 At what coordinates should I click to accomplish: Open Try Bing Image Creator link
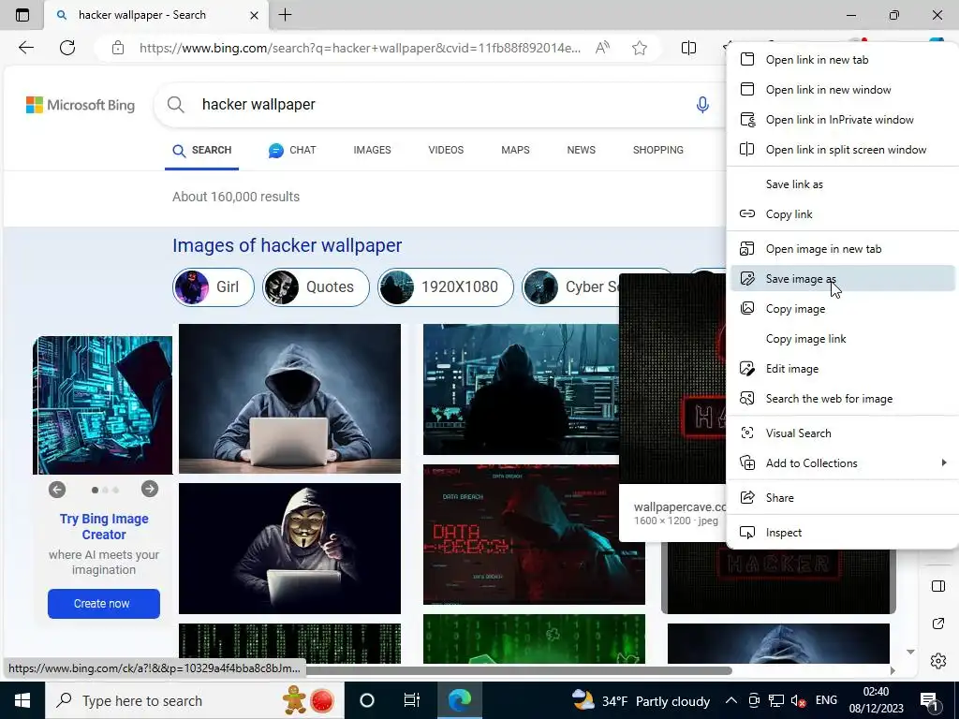tap(104, 526)
